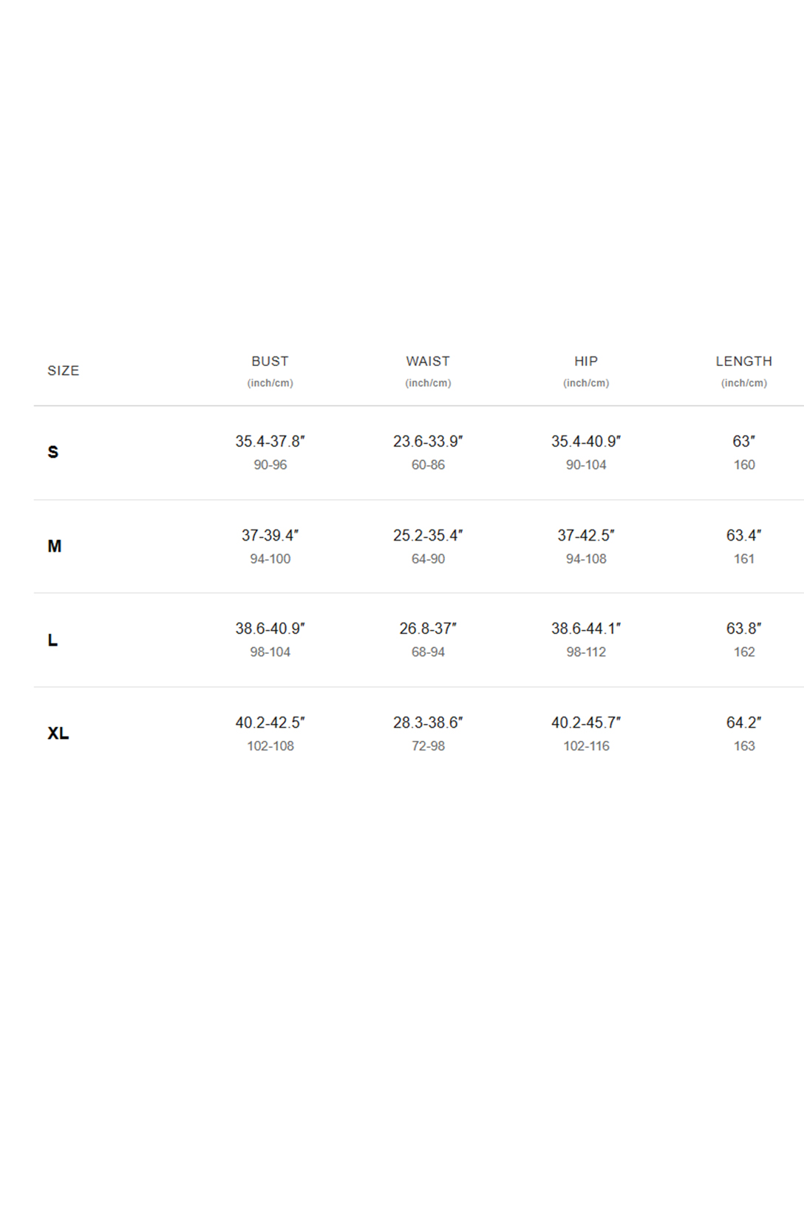Select size XL row label

pyautogui.click(x=58, y=733)
